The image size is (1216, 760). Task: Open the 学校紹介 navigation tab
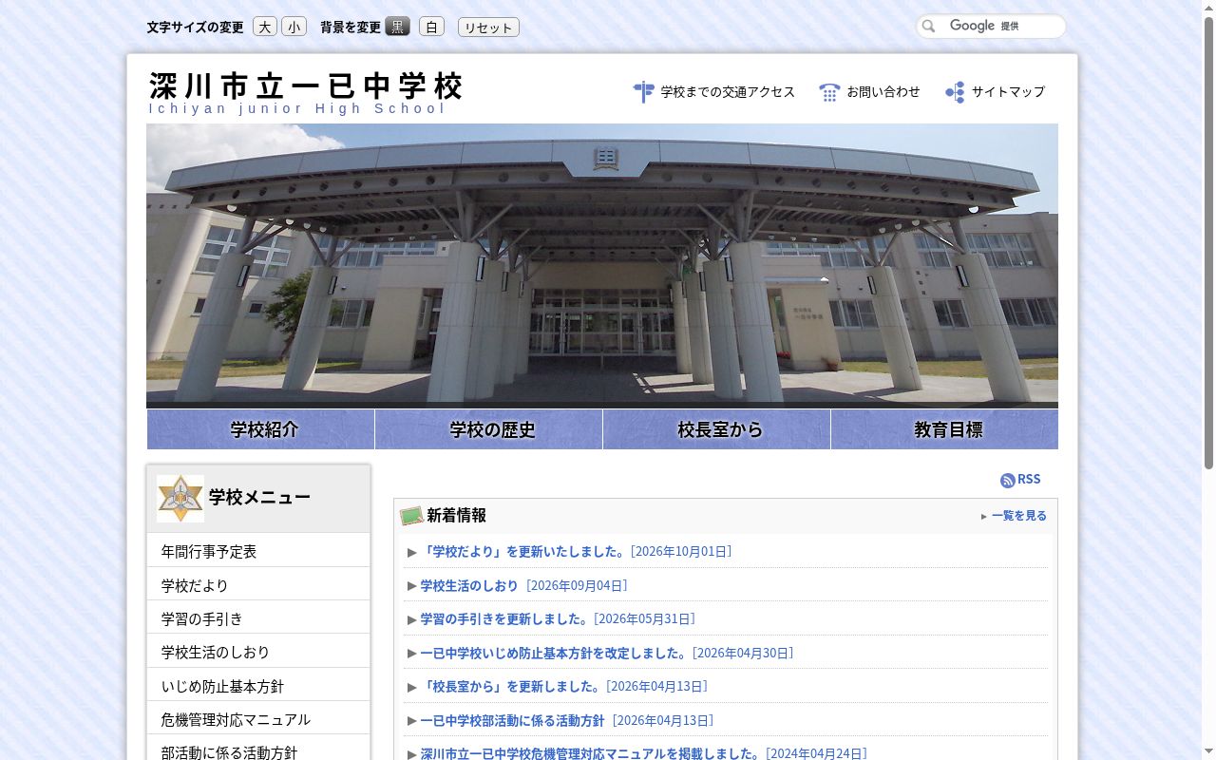tap(260, 429)
